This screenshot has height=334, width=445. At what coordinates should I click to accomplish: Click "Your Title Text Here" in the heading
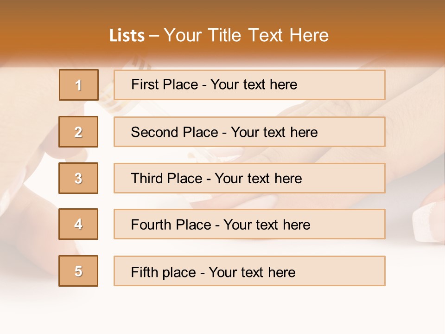246,36
